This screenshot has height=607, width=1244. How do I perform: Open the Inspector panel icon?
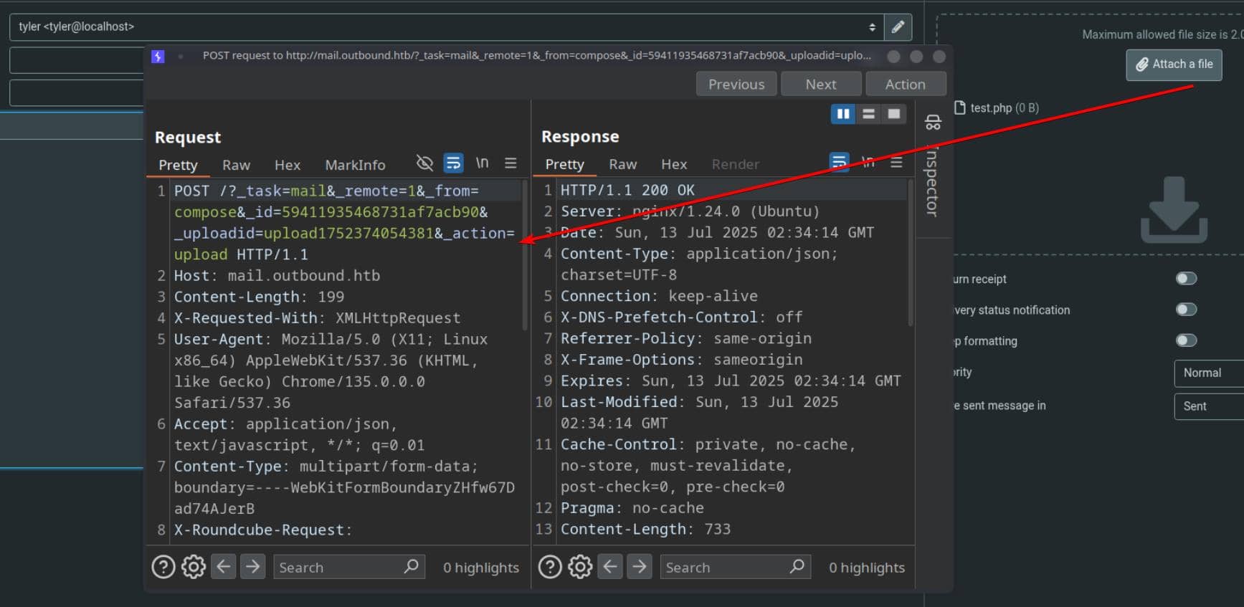click(933, 123)
